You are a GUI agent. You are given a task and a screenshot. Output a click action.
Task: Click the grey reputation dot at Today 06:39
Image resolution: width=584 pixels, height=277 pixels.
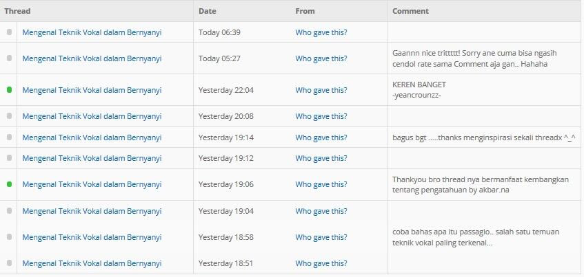click(10, 32)
